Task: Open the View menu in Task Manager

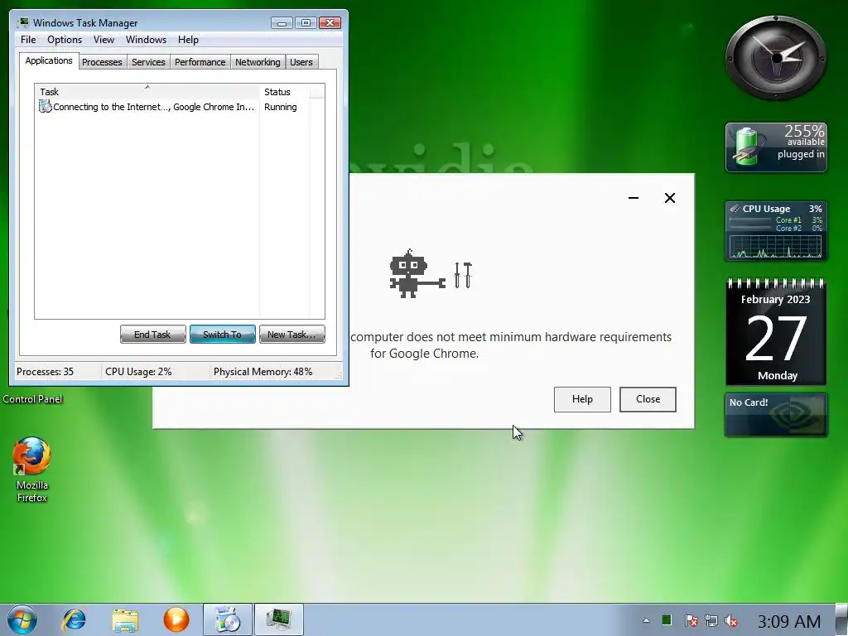Action: [x=104, y=40]
